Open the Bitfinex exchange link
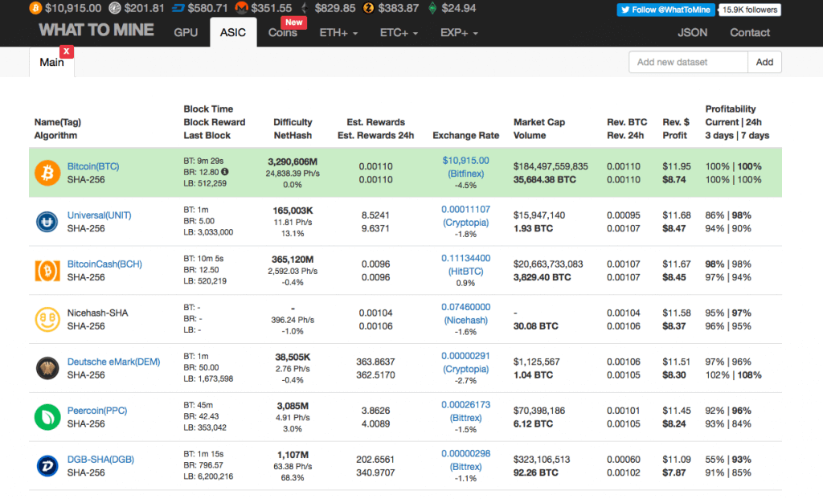823x499 pixels. point(465,173)
